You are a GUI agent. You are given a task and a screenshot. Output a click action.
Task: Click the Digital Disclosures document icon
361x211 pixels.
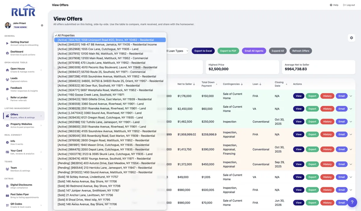coord(7,186)
